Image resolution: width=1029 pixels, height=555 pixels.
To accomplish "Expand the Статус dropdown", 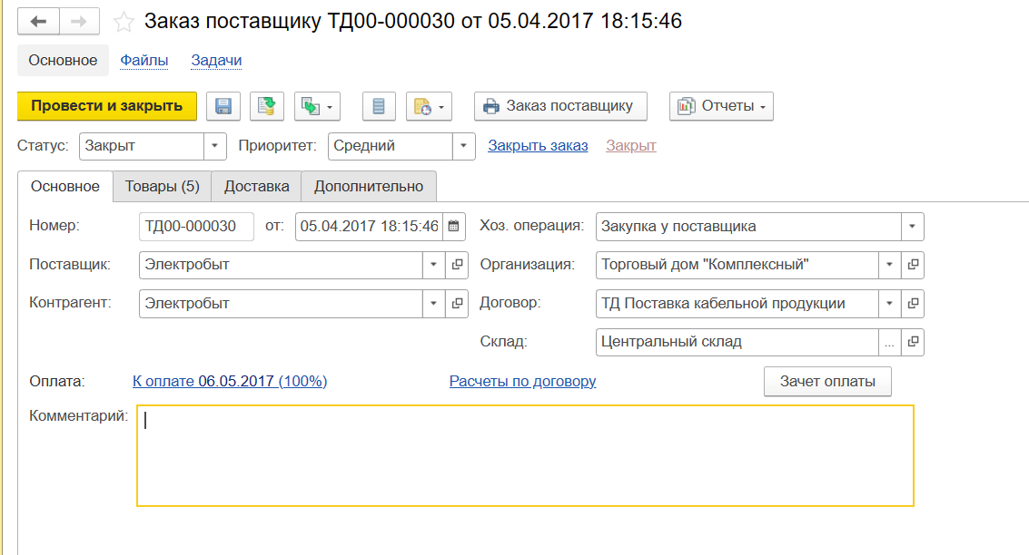I will point(215,146).
